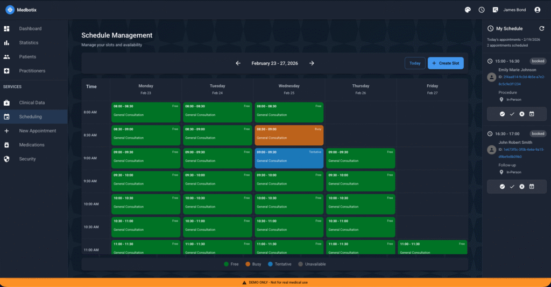Reschedule John Robert Smith's appointment calendar icon
The image size is (551, 287).
531,186
